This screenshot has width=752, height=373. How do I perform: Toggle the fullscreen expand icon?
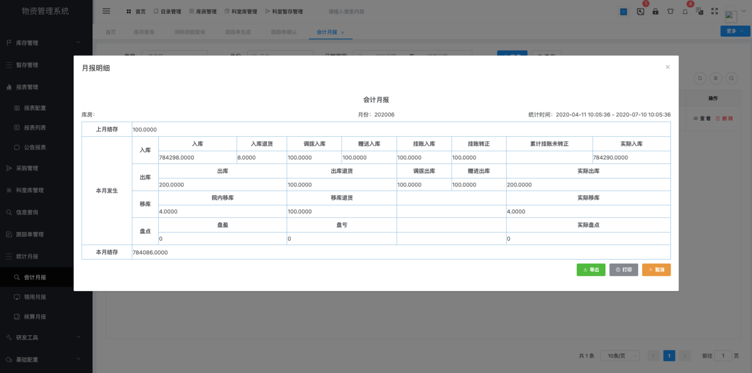coord(715,11)
